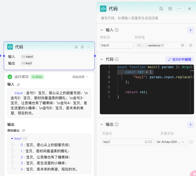Open the code in IDE with 在IDE中编辑
Screen dimensions: 196x176
click(179, 60)
